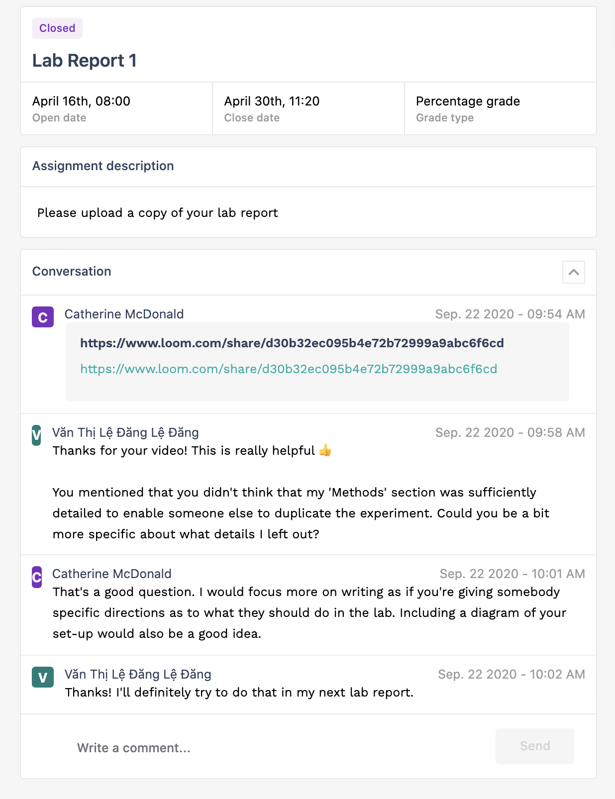615x799 pixels.
Task: Click the bold loom.com link title
Action: (x=292, y=343)
